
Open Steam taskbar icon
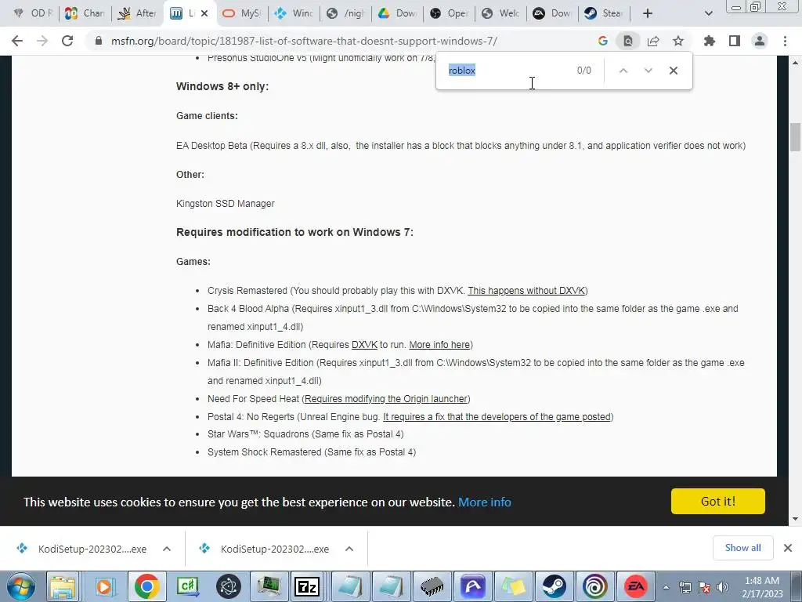tap(554, 586)
